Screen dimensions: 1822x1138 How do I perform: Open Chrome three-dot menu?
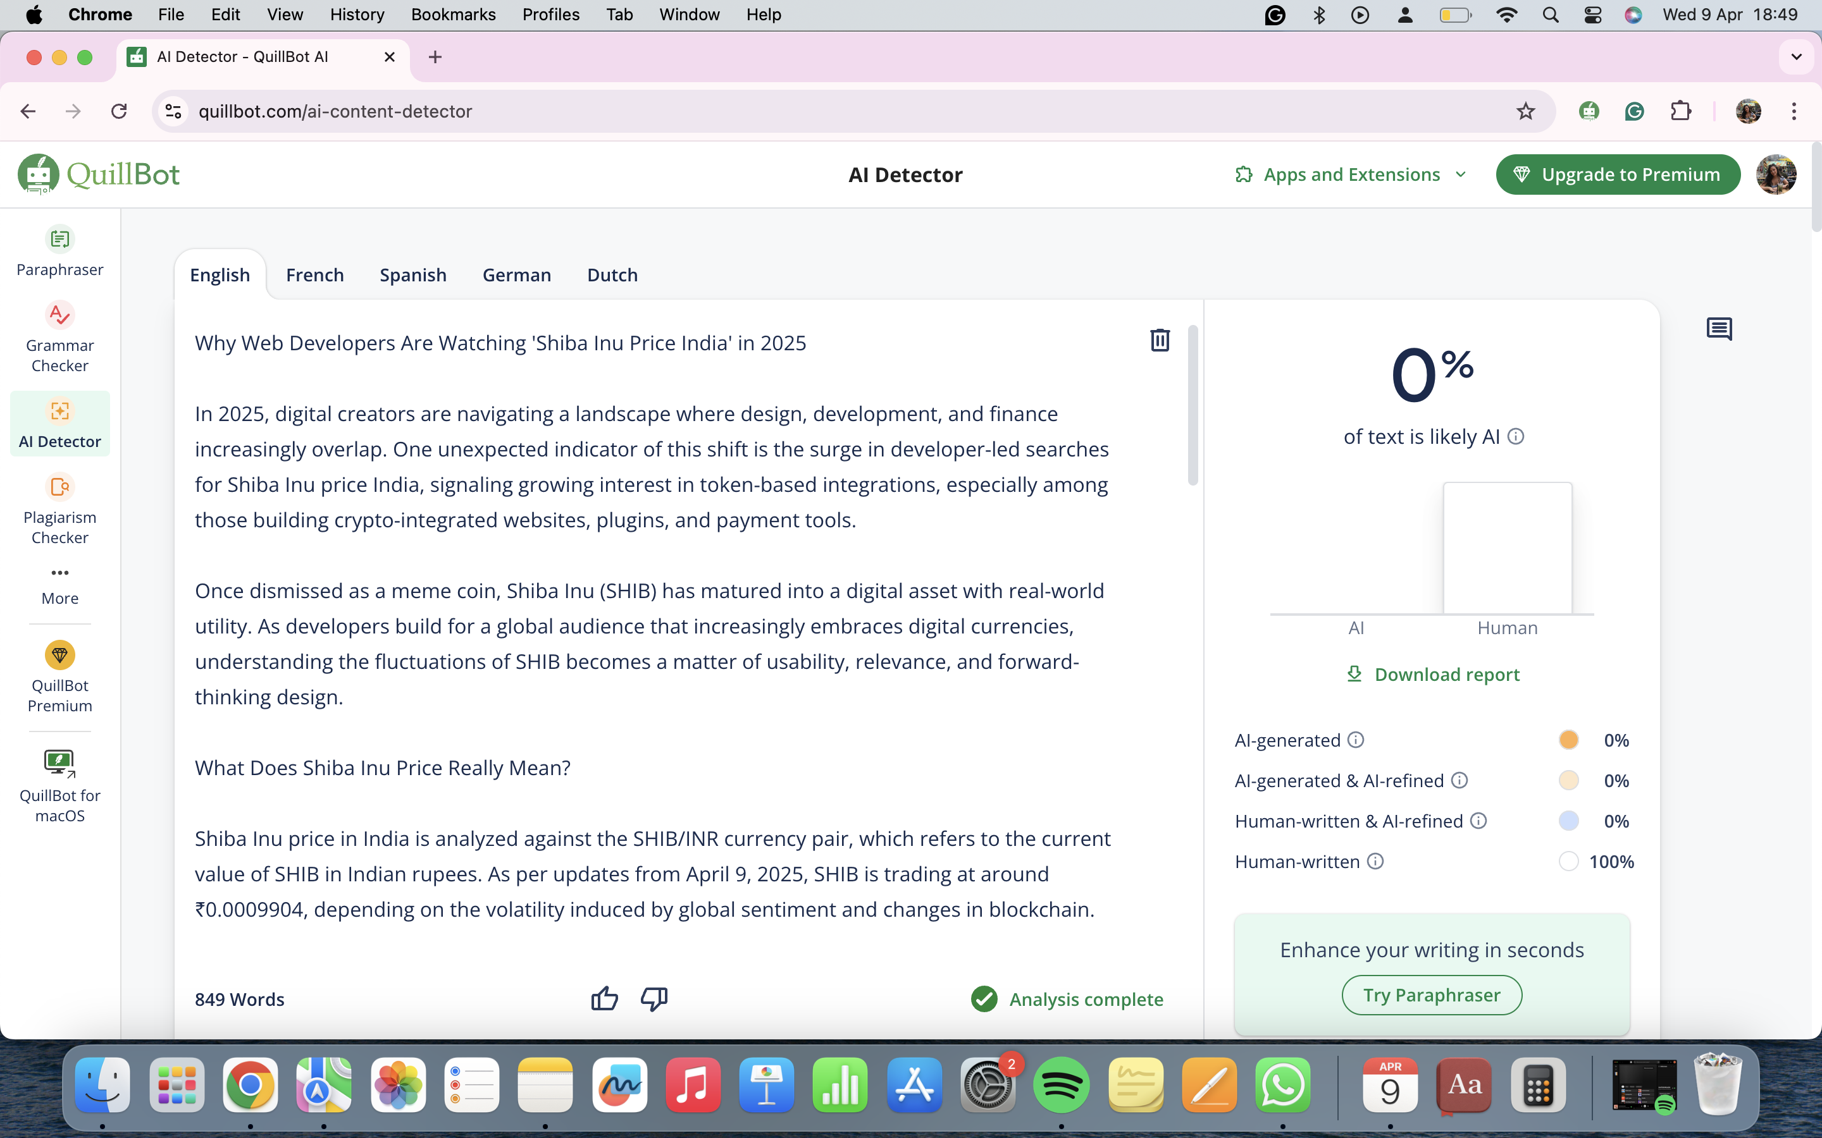tap(1794, 111)
